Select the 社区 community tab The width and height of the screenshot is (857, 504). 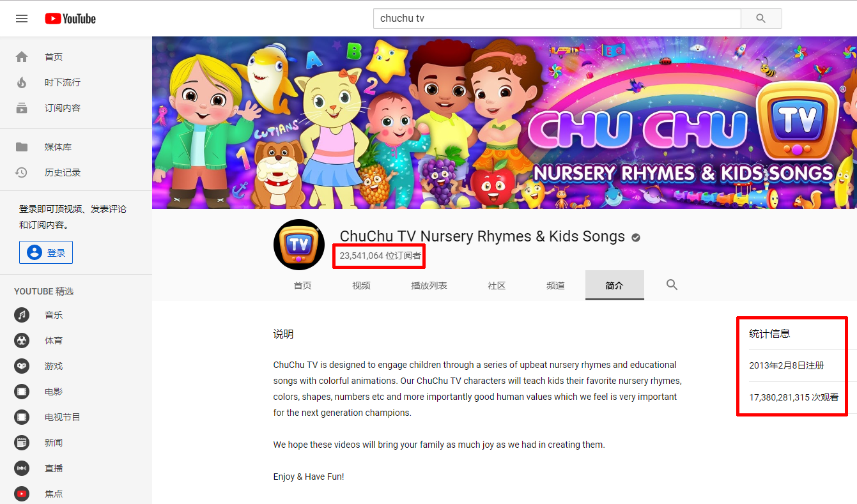click(497, 286)
